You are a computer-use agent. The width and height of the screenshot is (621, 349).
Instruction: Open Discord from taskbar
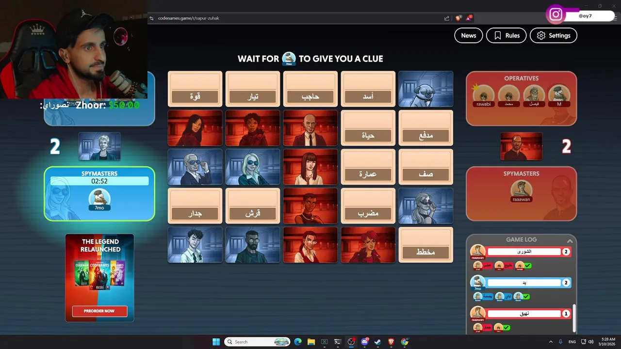pos(365,342)
